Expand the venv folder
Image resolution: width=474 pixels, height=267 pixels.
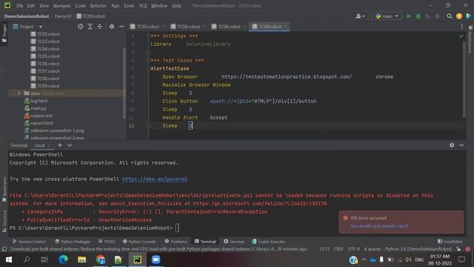point(19,93)
